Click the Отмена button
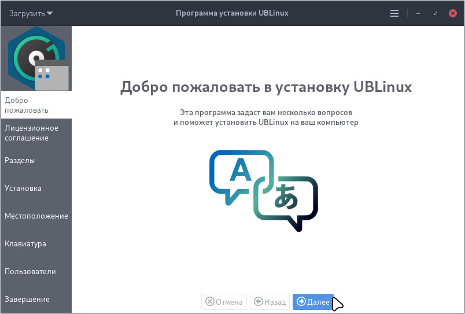 (x=224, y=302)
